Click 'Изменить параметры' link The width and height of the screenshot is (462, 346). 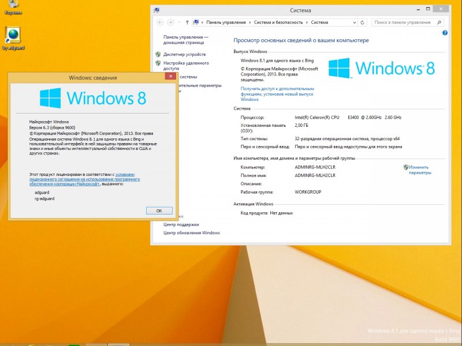(x=420, y=170)
